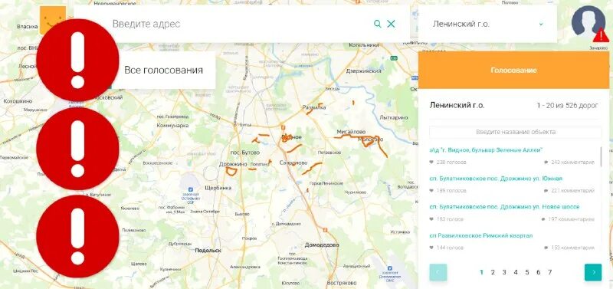Click the red warning triangle near avatar
This screenshot has height=289, width=613.
click(x=601, y=35)
